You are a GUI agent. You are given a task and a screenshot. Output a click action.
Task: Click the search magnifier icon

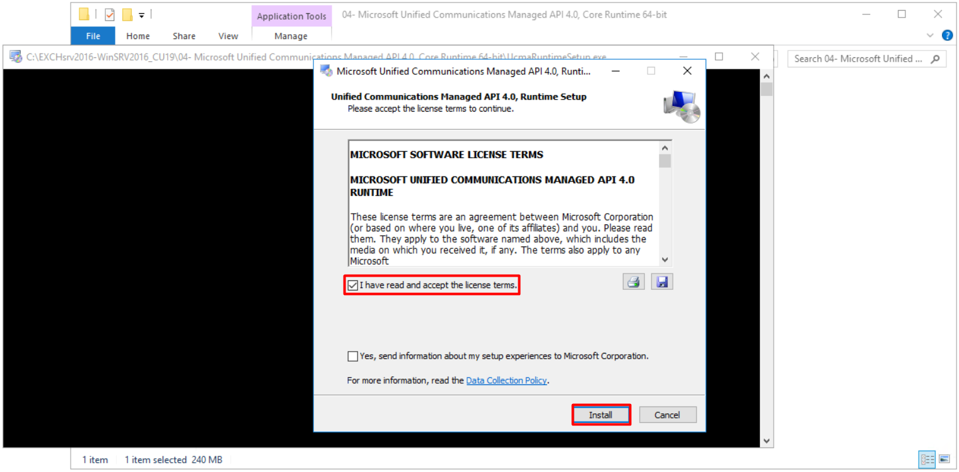point(936,59)
